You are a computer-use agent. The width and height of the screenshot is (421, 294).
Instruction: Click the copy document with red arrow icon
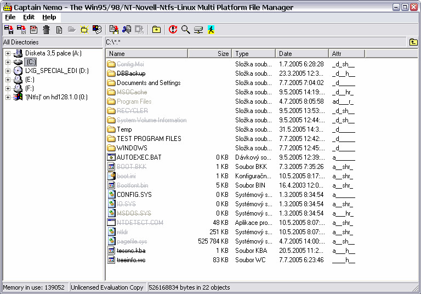tap(114, 29)
